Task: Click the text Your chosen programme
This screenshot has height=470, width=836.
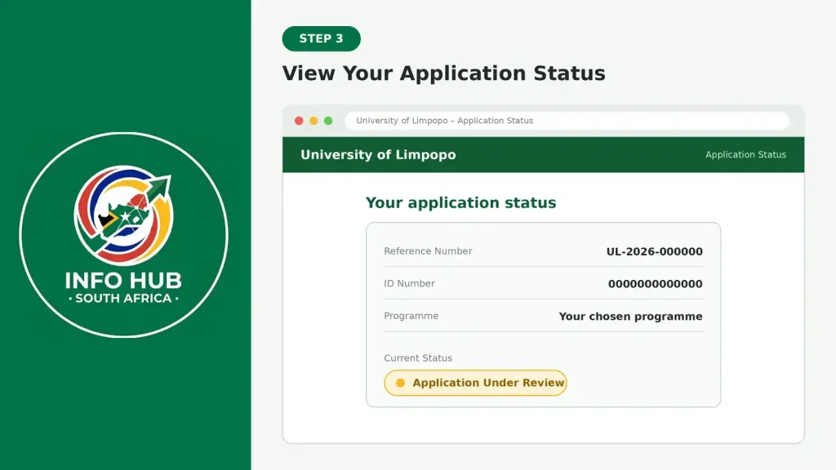Action: [x=630, y=317]
